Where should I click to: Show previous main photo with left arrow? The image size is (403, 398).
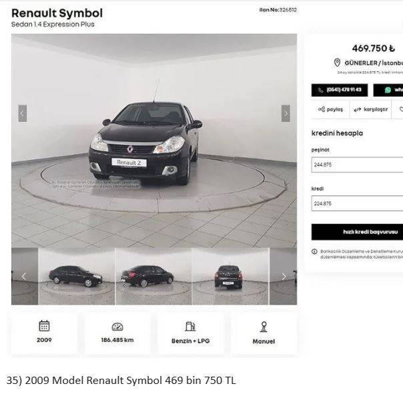point(23,113)
